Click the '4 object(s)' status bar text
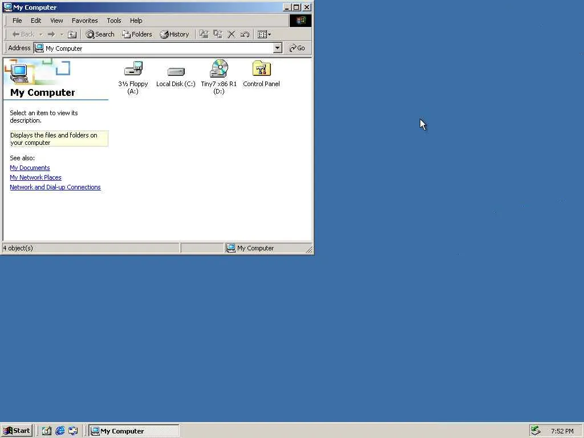Screen dimensions: 584x438 (18, 248)
